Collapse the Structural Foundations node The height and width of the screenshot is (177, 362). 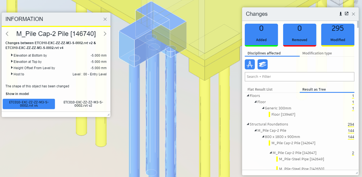pos(248,124)
